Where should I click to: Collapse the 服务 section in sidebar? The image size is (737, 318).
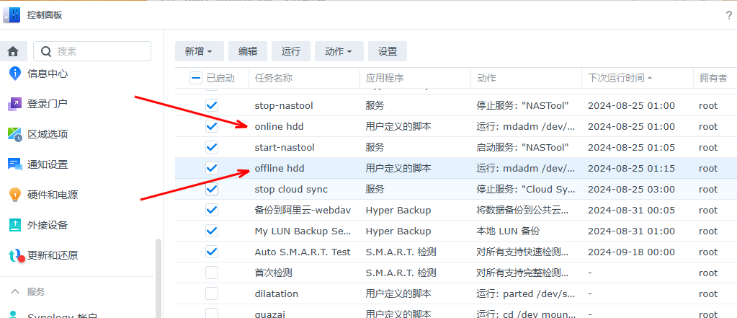tap(15, 291)
